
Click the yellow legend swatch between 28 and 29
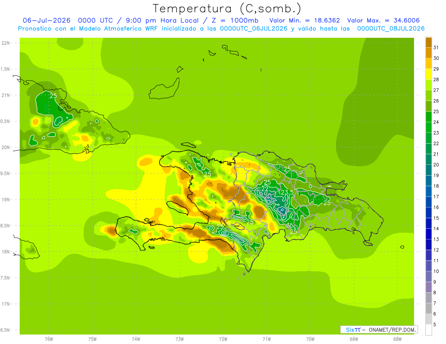pyautogui.click(x=429, y=75)
